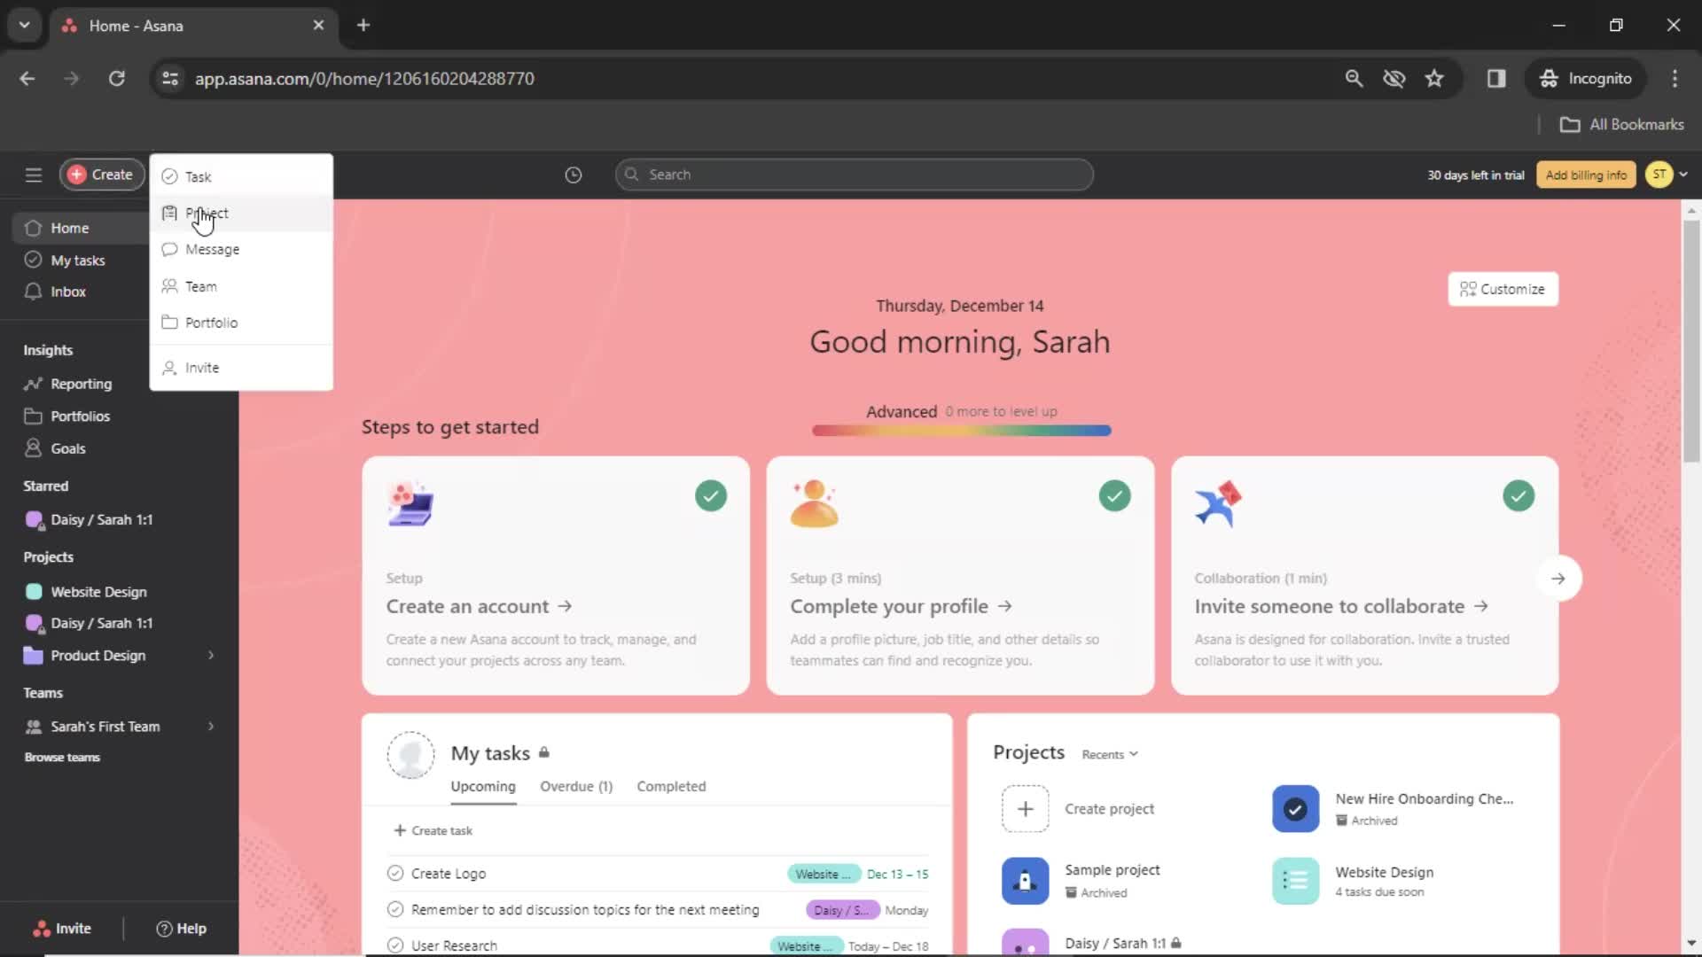Viewport: 1702px width, 957px height.
Task: Open Help at sidebar bottom
Action: tap(181, 928)
